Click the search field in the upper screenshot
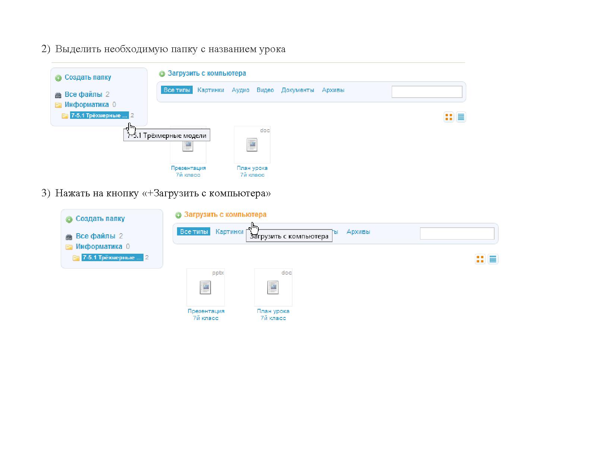Viewport: 615px width, 475px height. point(427,92)
